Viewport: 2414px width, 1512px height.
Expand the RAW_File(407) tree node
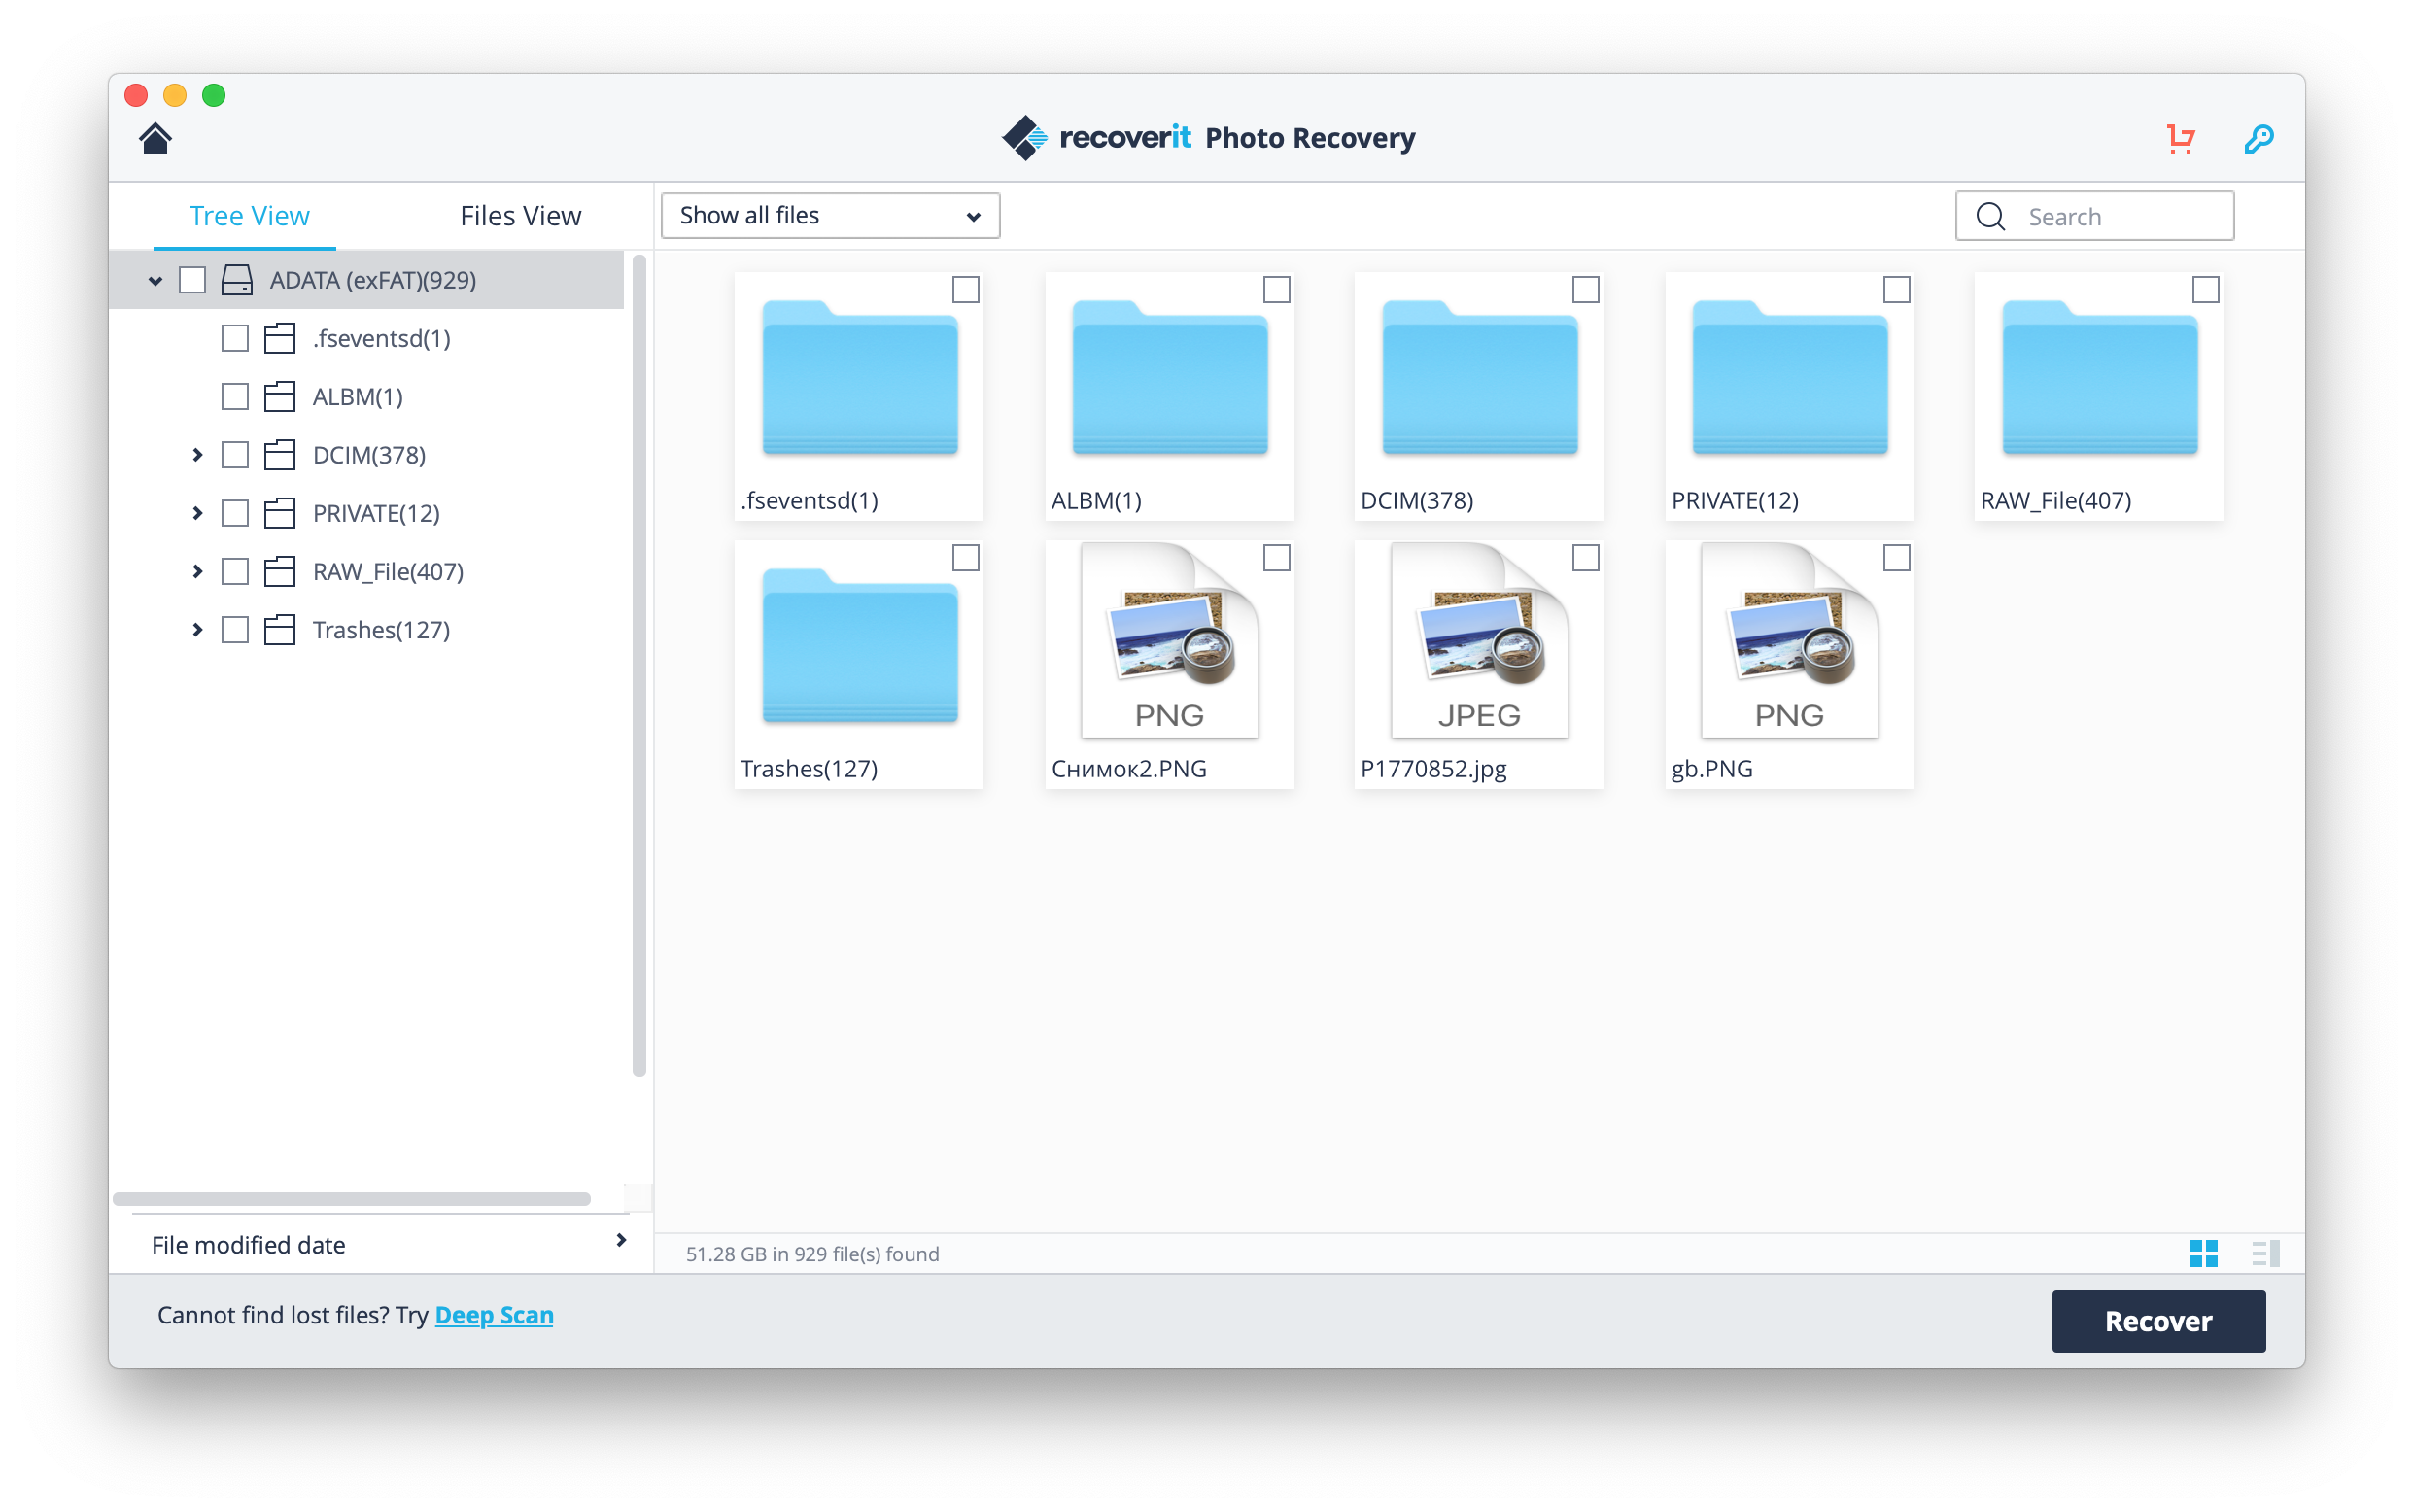197,572
